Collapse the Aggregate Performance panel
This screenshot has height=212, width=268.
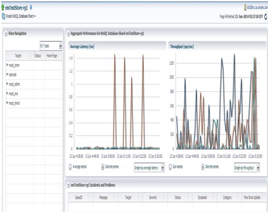click(69, 34)
